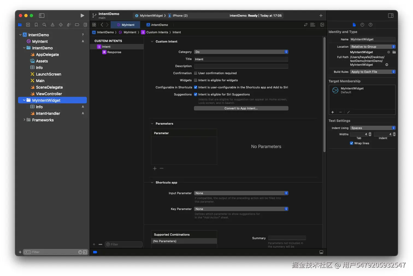Add new intent with bottom plus
Viewport: 413px width, 276px height.
pos(94,244)
